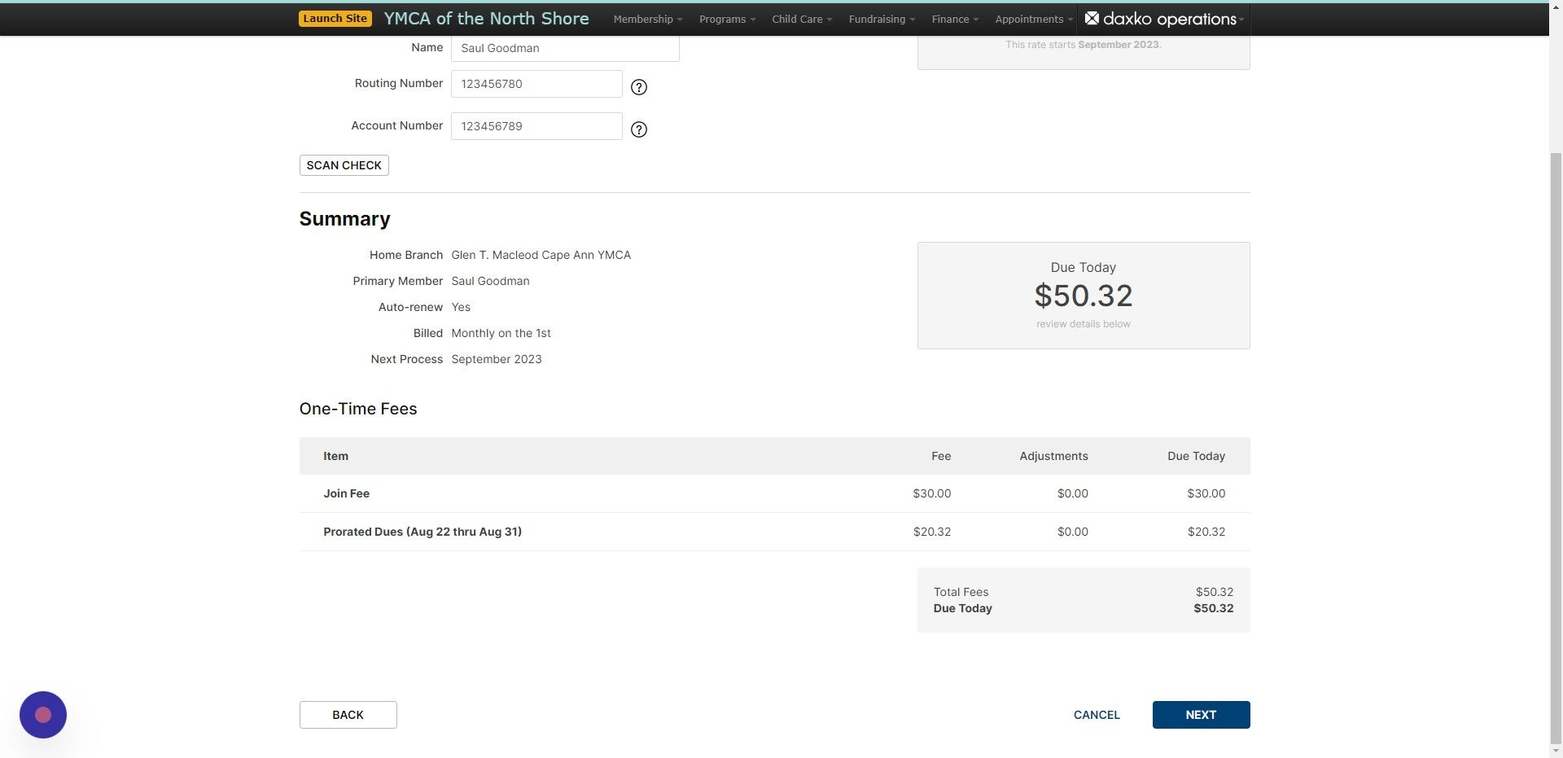
Task: Open the Child Care menu
Action: pos(802,19)
